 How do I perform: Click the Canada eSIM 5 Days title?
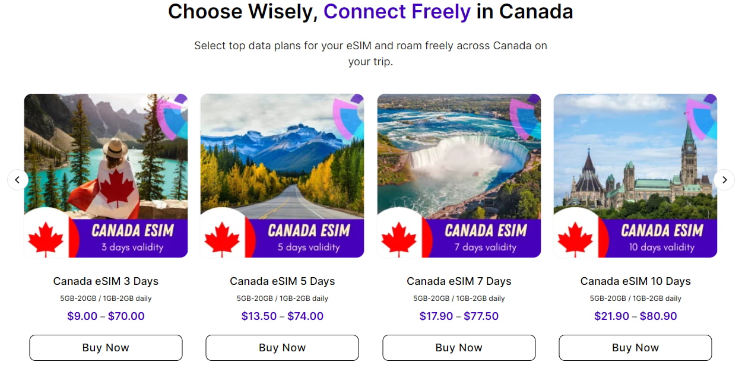[x=282, y=281]
